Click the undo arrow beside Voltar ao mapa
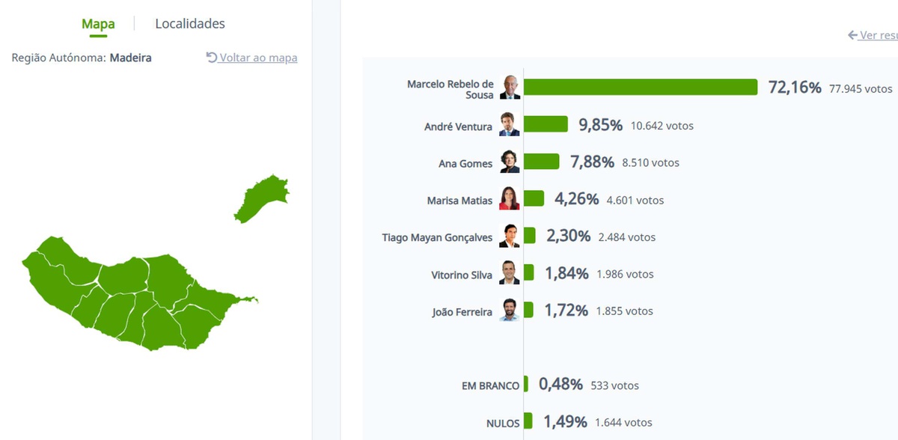The width and height of the screenshot is (898, 440). [212, 58]
